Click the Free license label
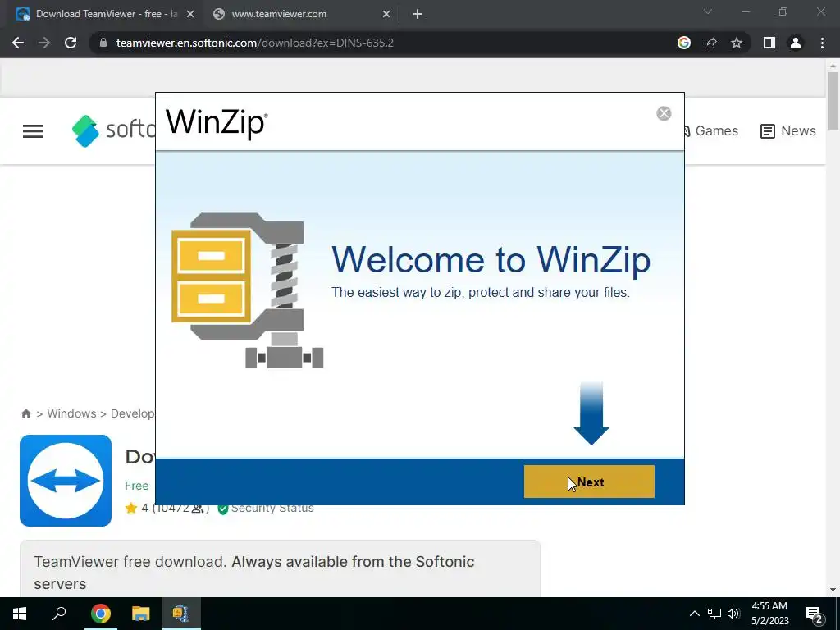This screenshot has height=630, width=840. tap(137, 486)
